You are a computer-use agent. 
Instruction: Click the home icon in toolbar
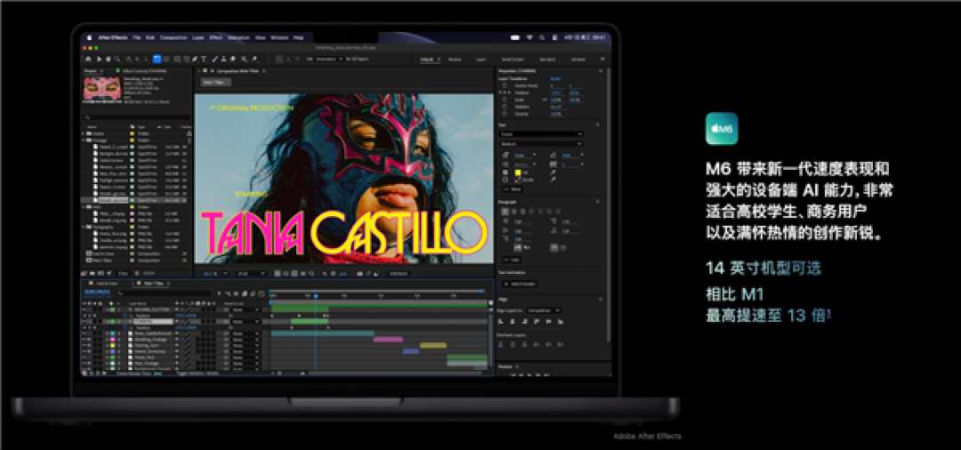(87, 59)
